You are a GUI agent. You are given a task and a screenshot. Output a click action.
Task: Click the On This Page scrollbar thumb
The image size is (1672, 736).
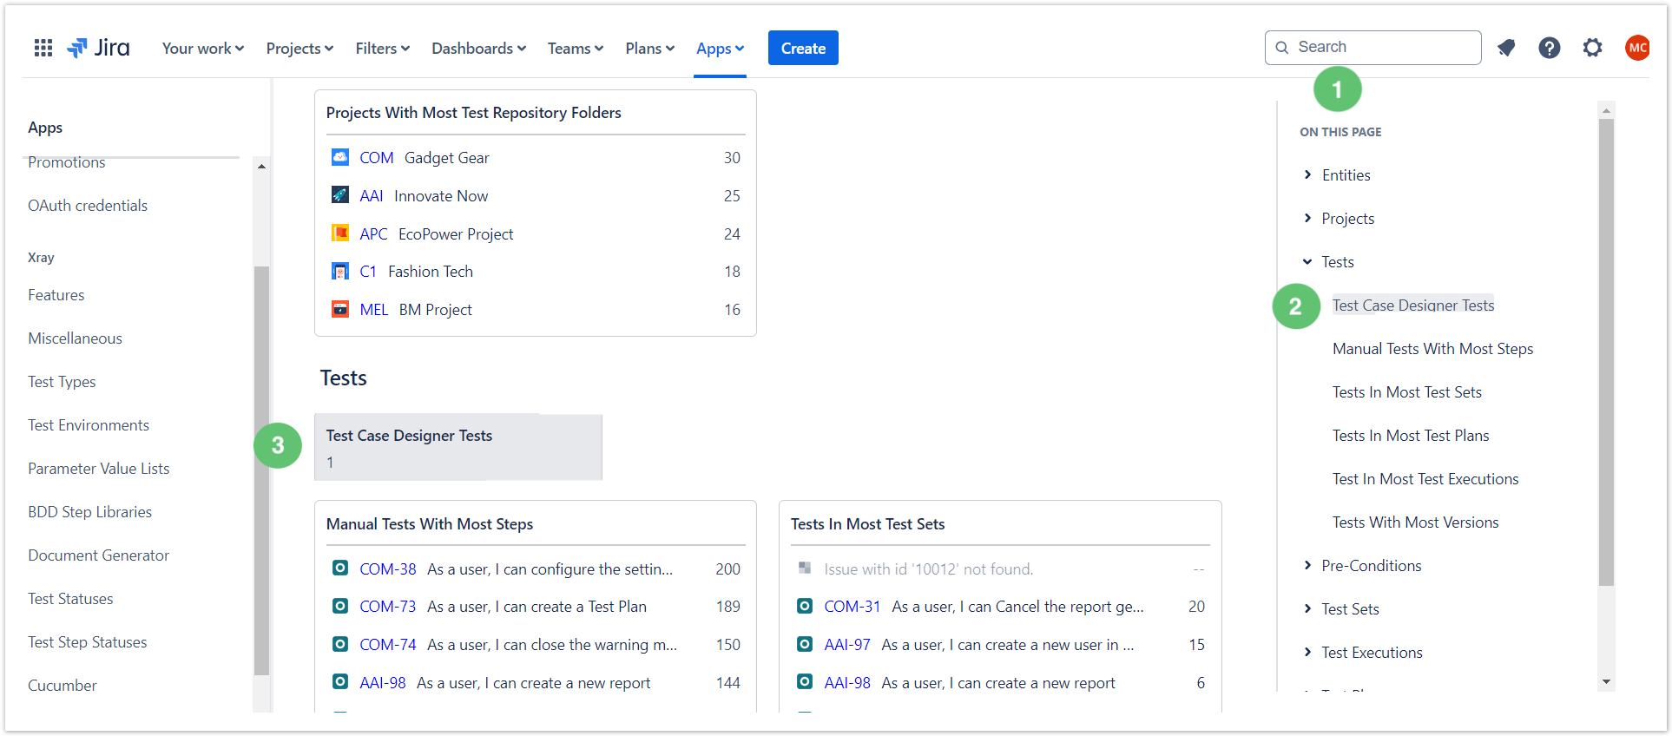coord(1606,352)
